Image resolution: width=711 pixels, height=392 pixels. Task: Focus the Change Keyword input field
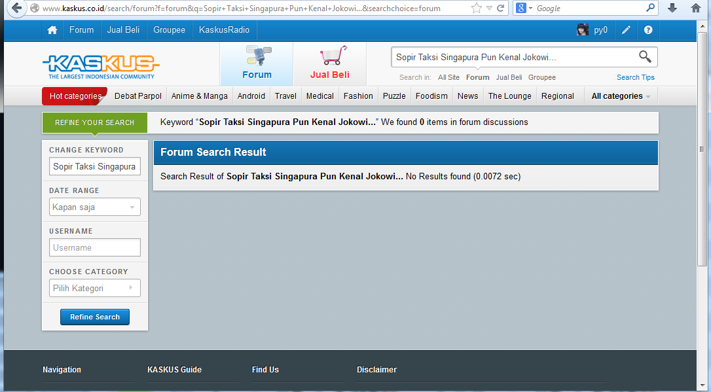(95, 166)
